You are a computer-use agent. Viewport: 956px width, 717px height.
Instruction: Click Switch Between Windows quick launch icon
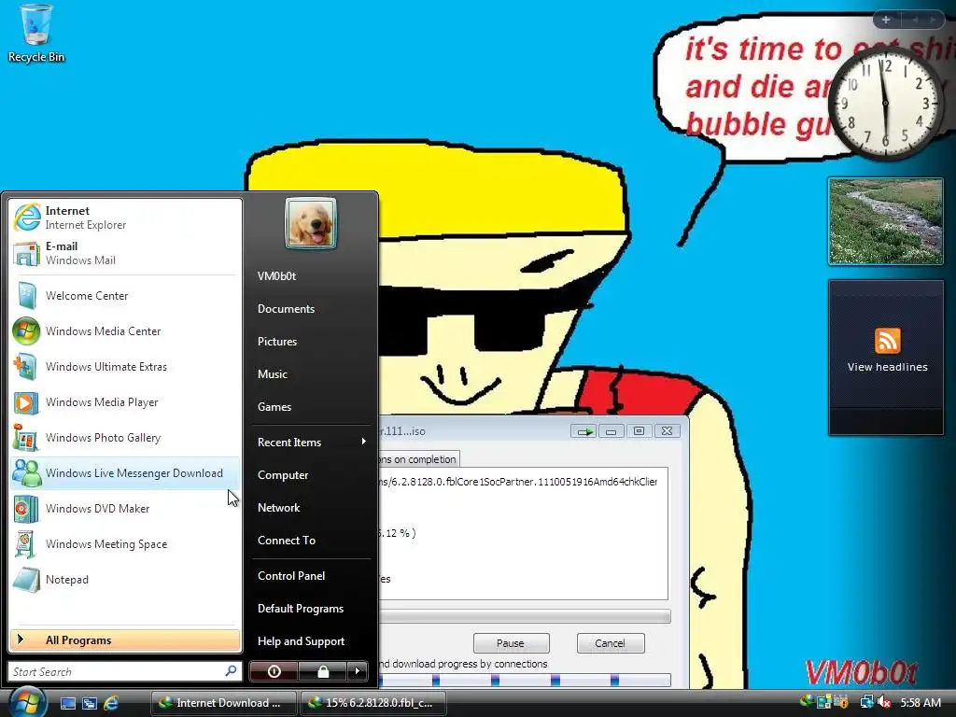coord(90,703)
